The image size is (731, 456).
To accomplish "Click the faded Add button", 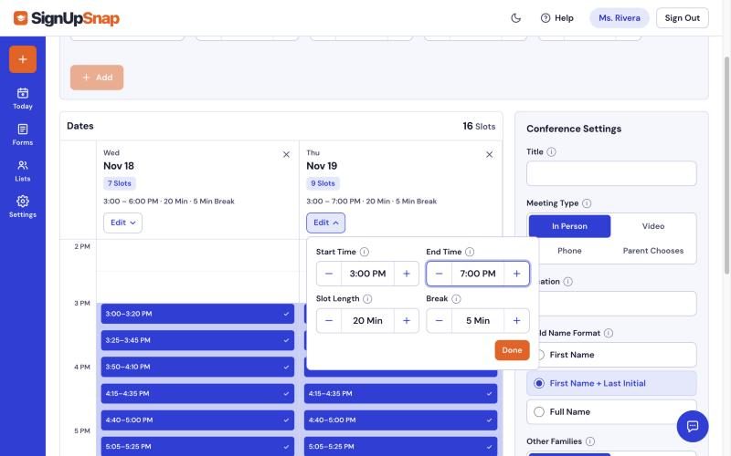I will coord(97,78).
